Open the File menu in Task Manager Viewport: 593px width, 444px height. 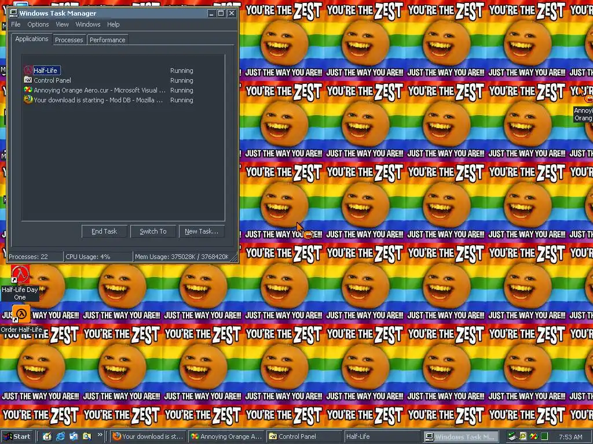[16, 24]
